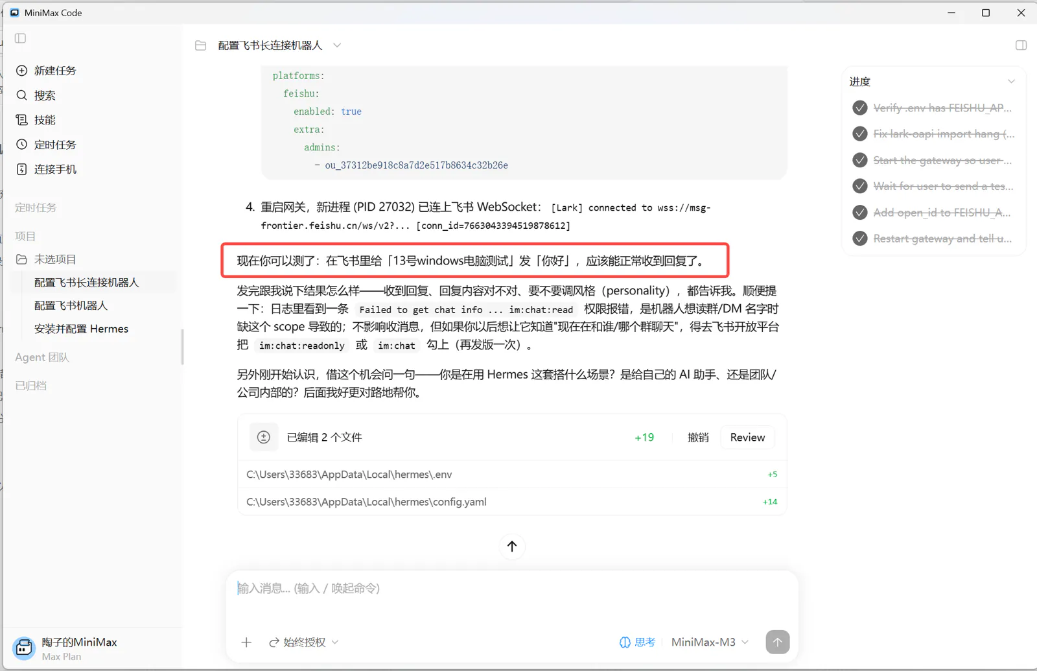Click the 项目 section label
This screenshot has height=671, width=1037.
[x=25, y=237]
